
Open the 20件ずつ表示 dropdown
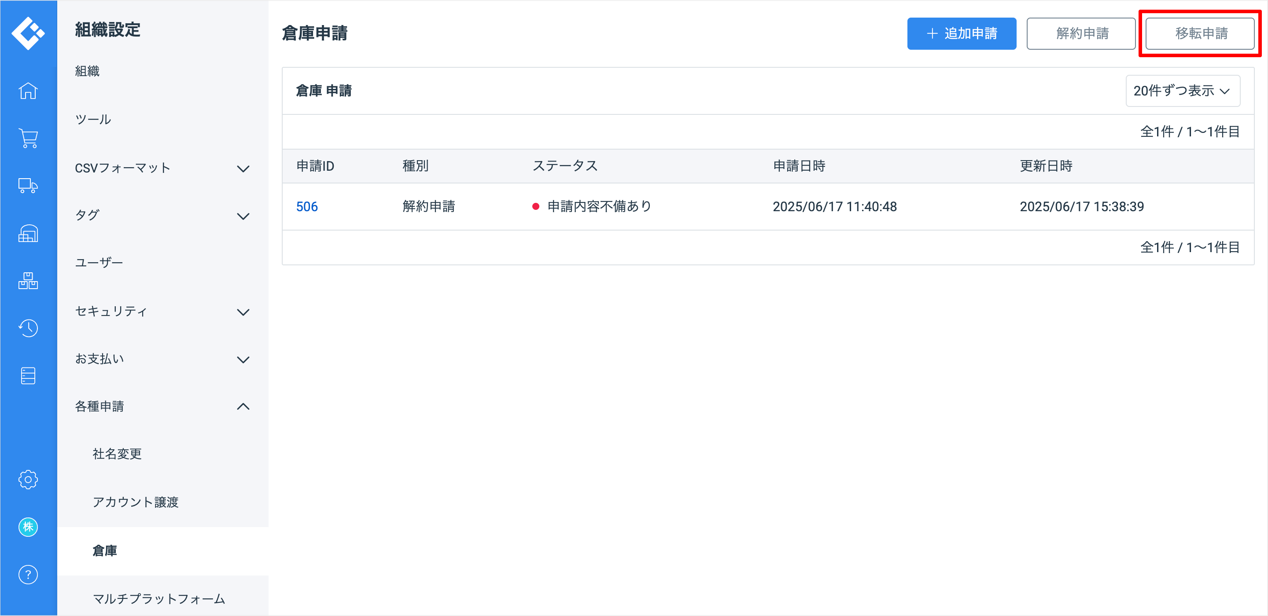tap(1182, 91)
